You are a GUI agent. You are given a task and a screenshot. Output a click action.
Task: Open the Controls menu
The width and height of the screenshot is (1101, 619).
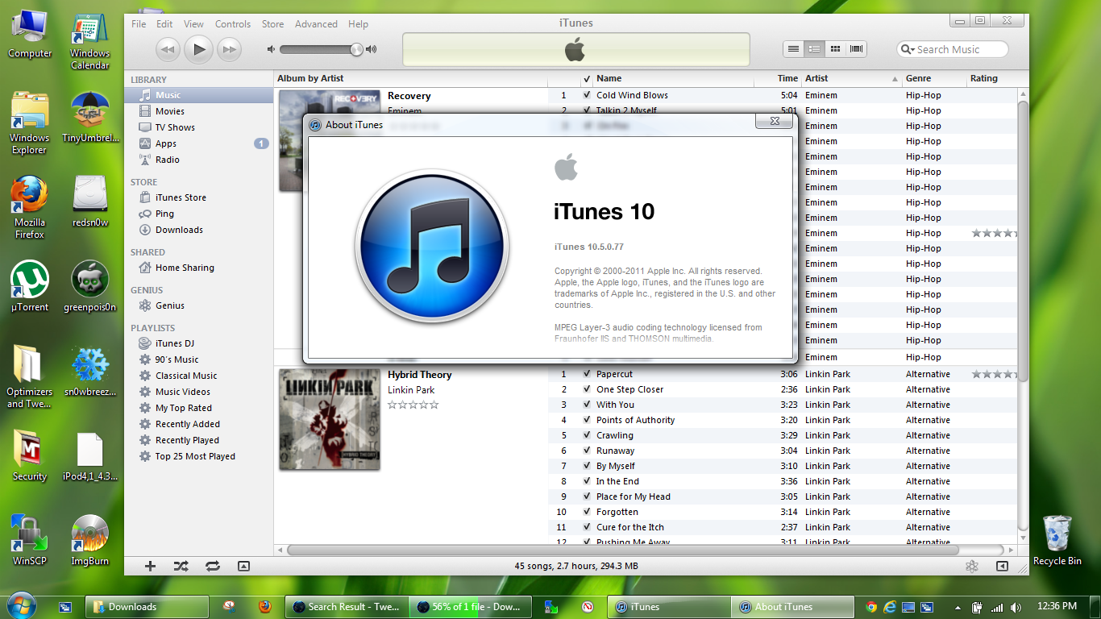tap(232, 23)
